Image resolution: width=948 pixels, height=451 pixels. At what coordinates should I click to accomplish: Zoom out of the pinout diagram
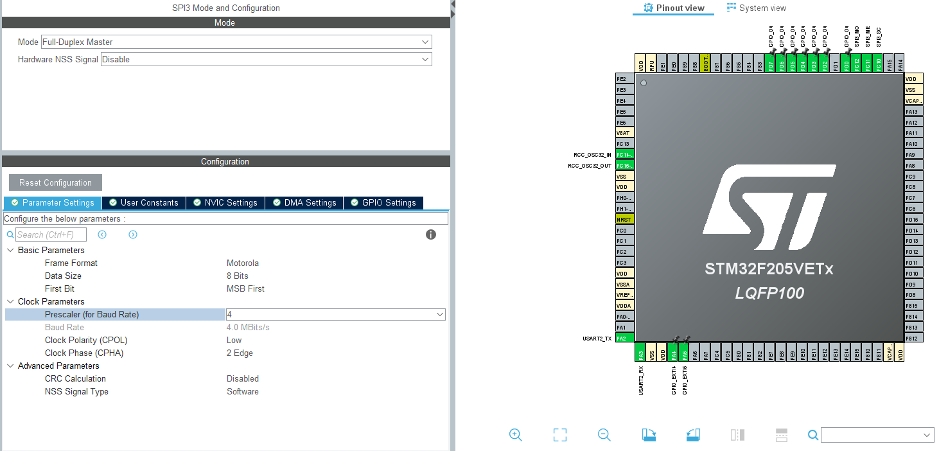tap(604, 435)
